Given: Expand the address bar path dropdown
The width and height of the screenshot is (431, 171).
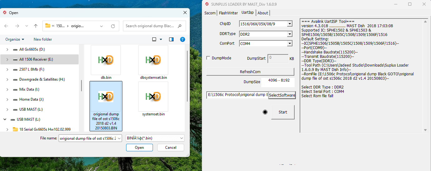Looking at the screenshot, I should pos(102,26).
